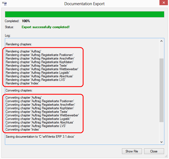Screen dimensions: 169x159
Task: Click the application icon in title bar
Action: coord(4,4)
